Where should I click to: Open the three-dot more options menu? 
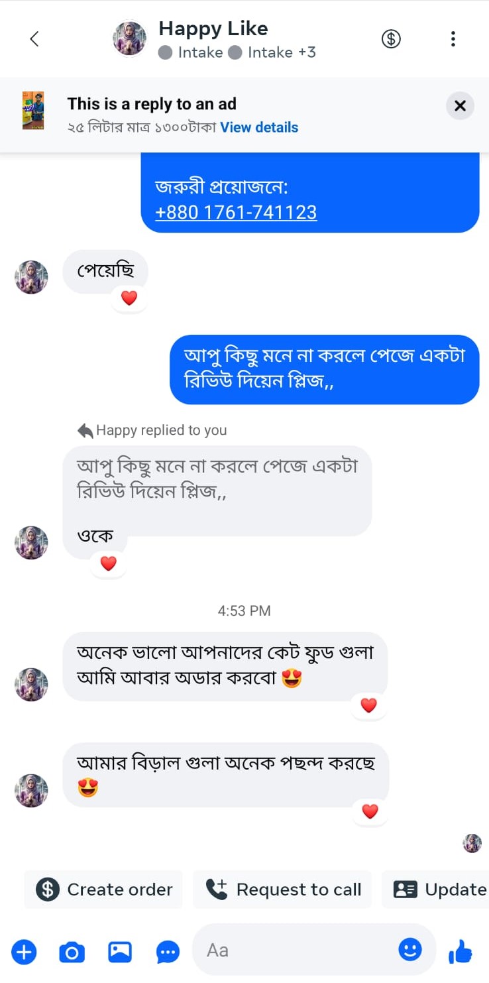click(453, 39)
